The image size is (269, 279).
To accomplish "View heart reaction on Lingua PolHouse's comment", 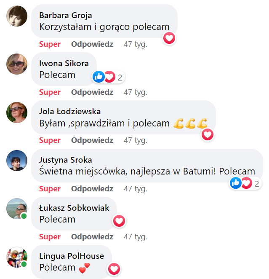I will [x=114, y=269].
